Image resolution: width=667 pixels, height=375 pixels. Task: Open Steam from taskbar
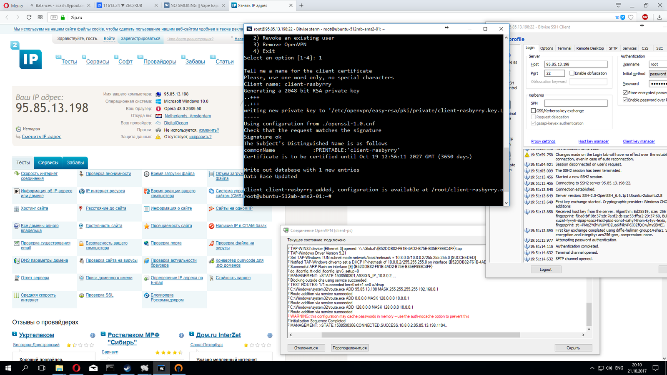128,368
